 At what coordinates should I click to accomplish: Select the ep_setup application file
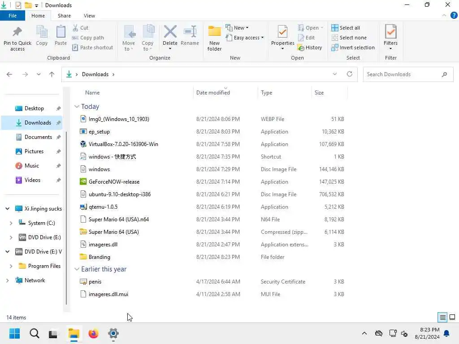coord(99,132)
